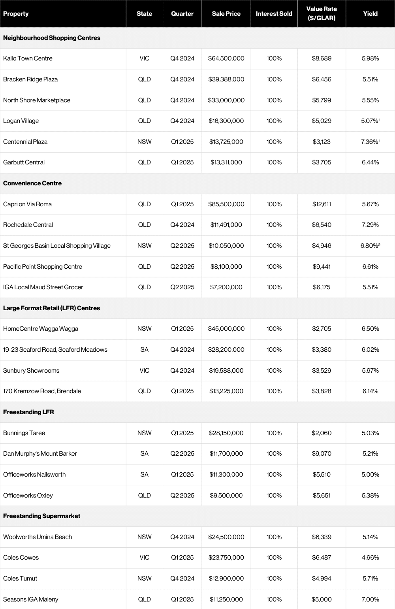Select St Georges Basin Local Shopping Village
This screenshot has width=395, height=609.
pos(57,246)
